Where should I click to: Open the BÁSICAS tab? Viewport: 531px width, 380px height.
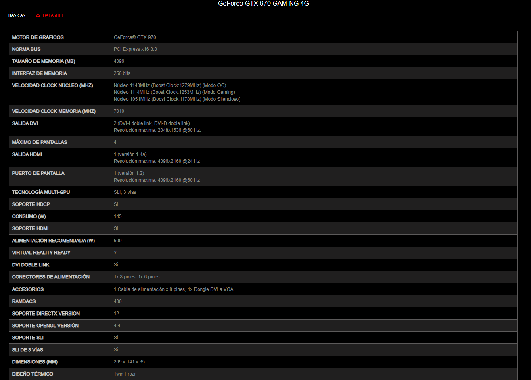tap(17, 15)
